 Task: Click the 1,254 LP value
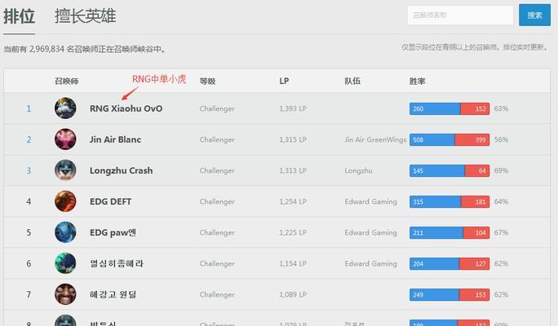pos(293,201)
